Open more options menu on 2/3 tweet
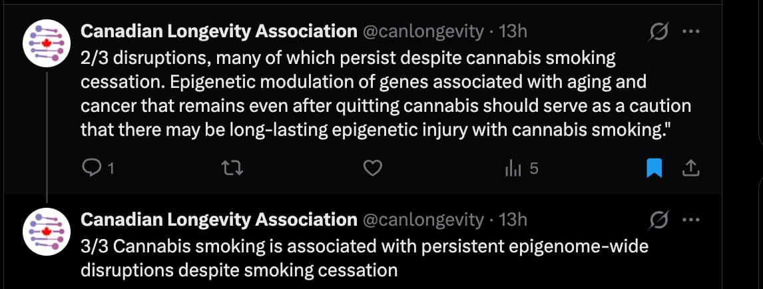The image size is (763, 289). 692,31
